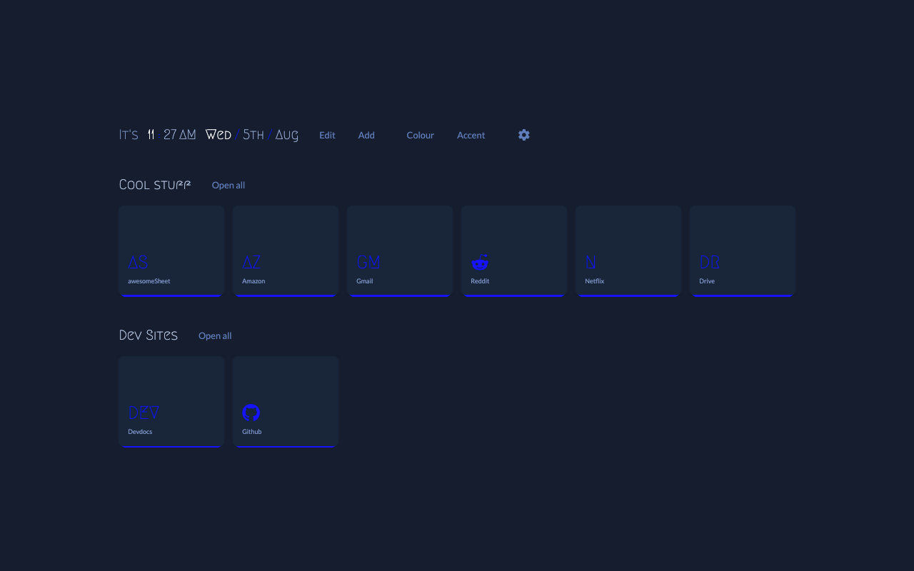Click the Reddit alien icon

(x=480, y=262)
